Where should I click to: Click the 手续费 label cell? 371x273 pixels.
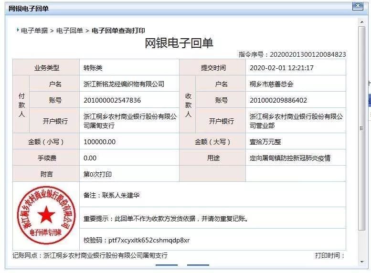(x=46, y=158)
